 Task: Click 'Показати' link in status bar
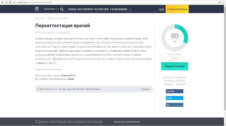(x=145, y=89)
